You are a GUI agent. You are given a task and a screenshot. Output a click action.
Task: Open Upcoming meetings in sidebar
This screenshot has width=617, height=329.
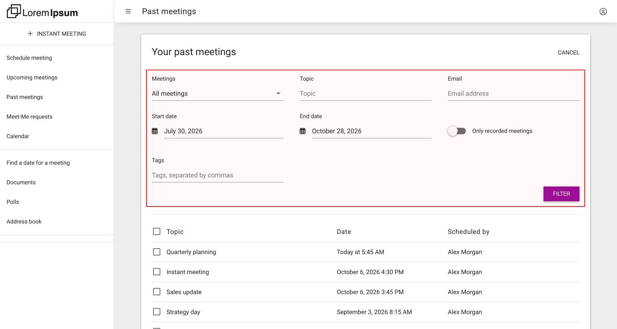(32, 78)
